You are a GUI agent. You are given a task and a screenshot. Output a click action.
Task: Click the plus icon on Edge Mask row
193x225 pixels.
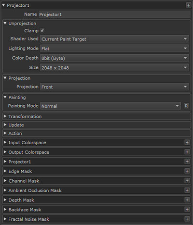(x=187, y=171)
